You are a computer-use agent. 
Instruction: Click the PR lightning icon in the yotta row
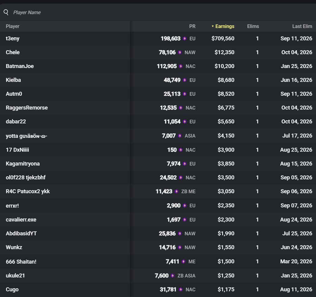(x=180, y=136)
